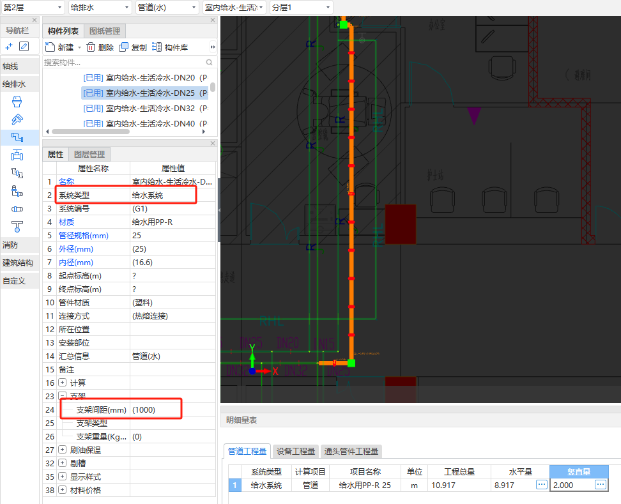This screenshot has width=621, height=504.
Task: Click the 工程总量 value 10.917
Action: tap(459, 485)
